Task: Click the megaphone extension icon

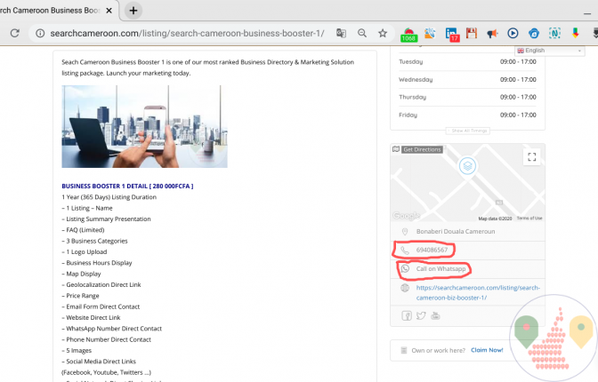Action: pyautogui.click(x=492, y=34)
